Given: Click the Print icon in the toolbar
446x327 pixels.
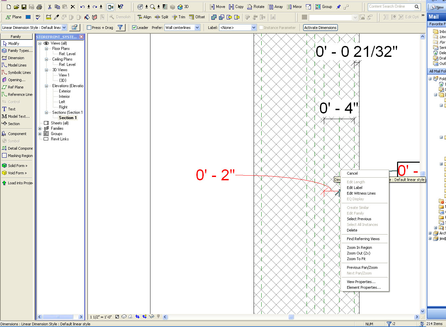Looking at the screenshot, I should (39, 7).
